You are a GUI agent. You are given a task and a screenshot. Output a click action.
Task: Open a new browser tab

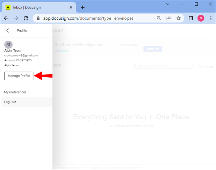coord(83,7)
